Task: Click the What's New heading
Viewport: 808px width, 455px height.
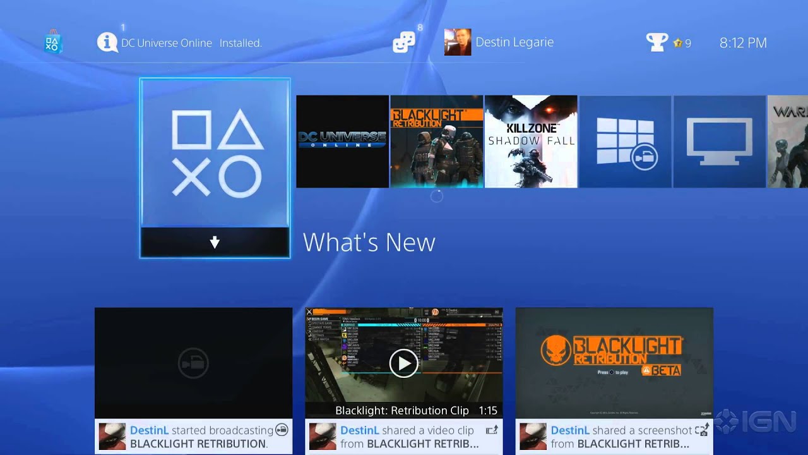Action: [x=369, y=243]
